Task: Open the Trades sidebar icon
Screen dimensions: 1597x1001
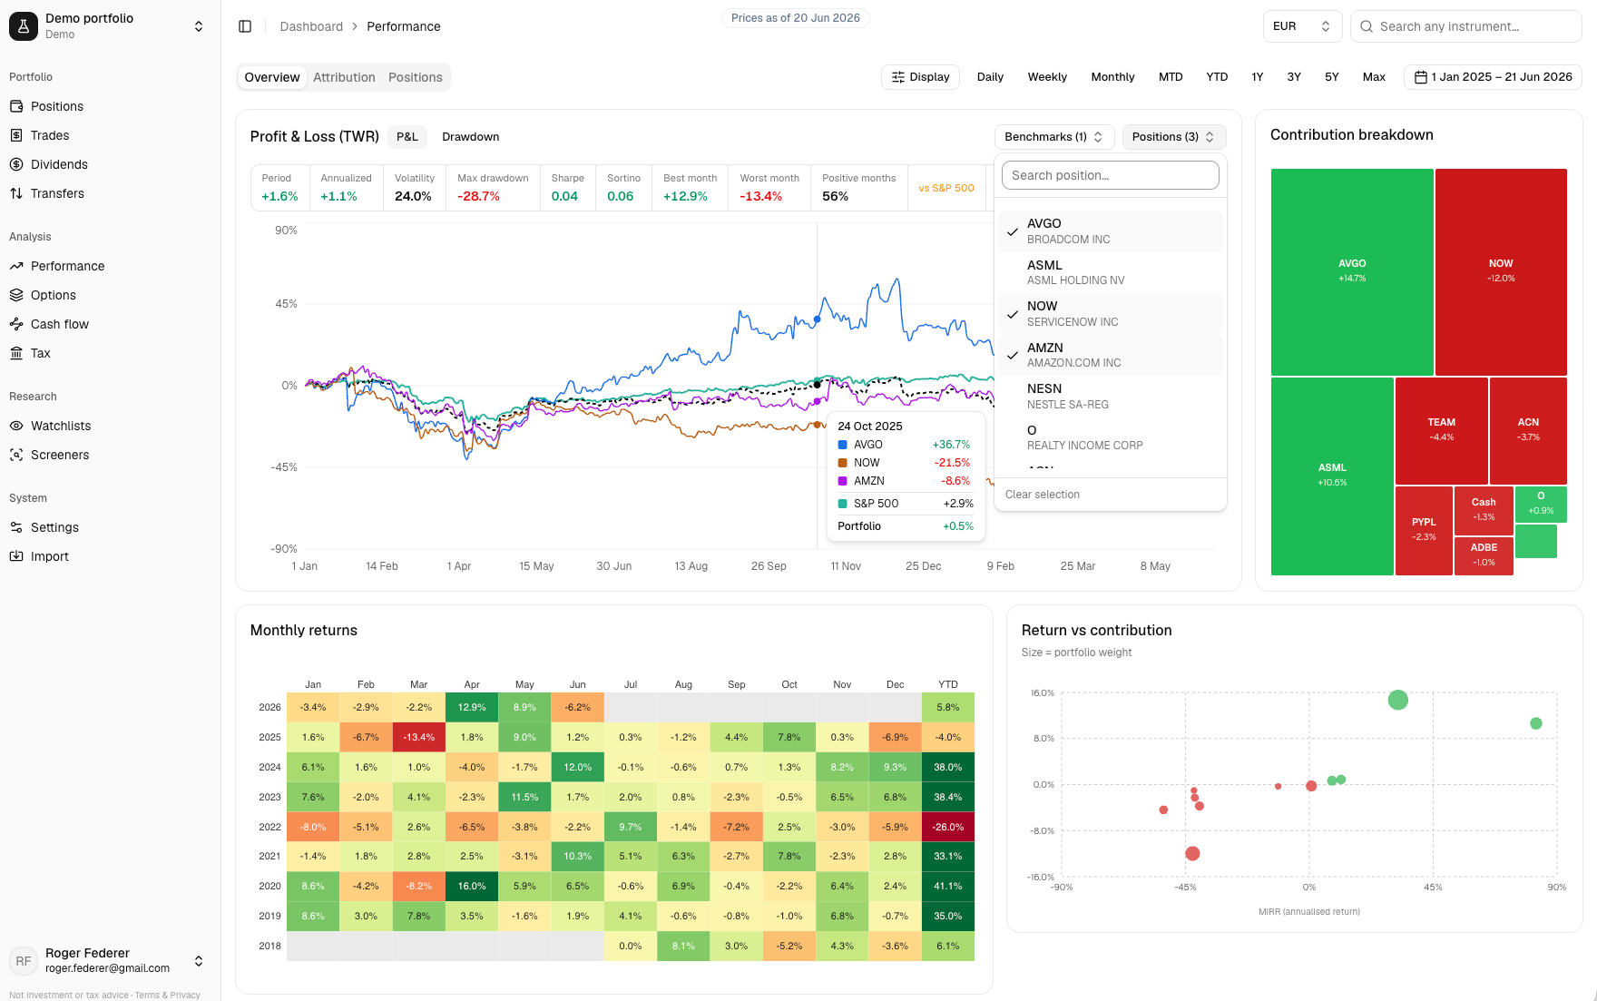Action: [x=16, y=135]
